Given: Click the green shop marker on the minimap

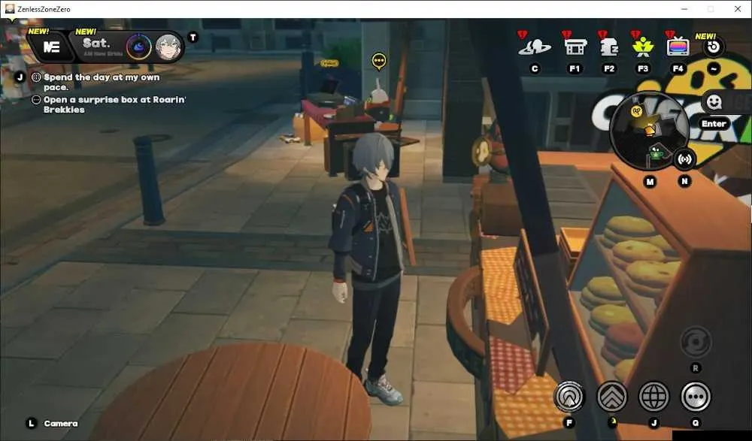Looking at the screenshot, I should pos(655,153).
